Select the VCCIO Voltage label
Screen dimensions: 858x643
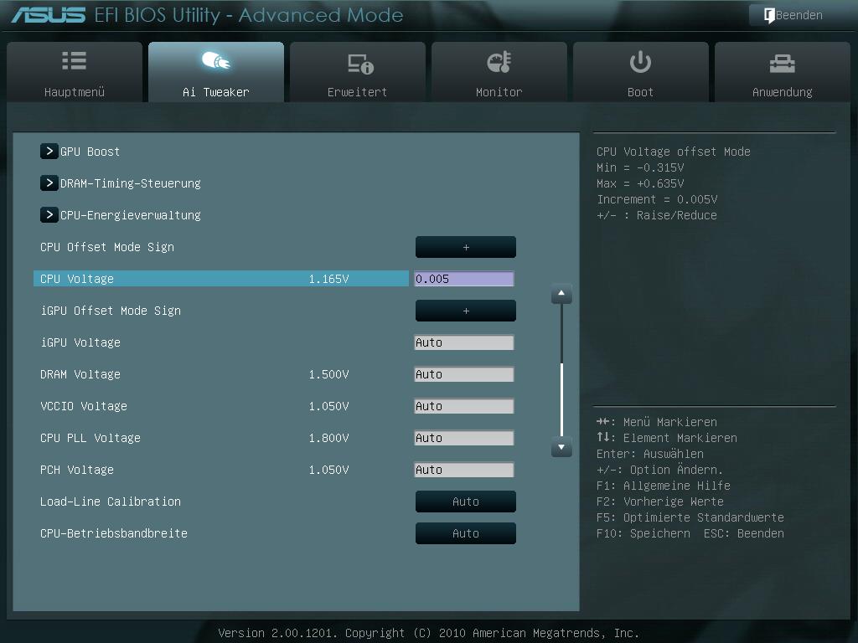(84, 406)
